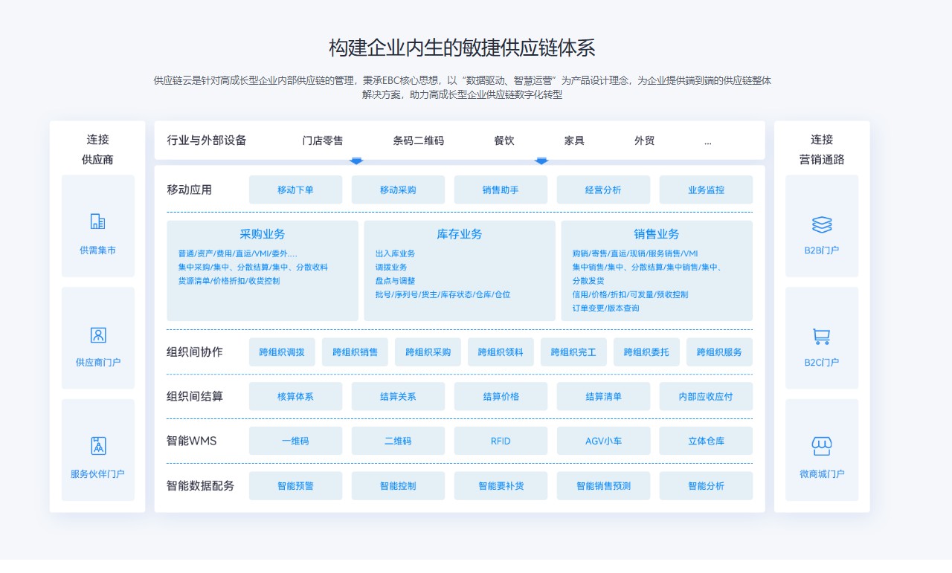
Task: Select the AGV小车 tile
Action: click(603, 441)
